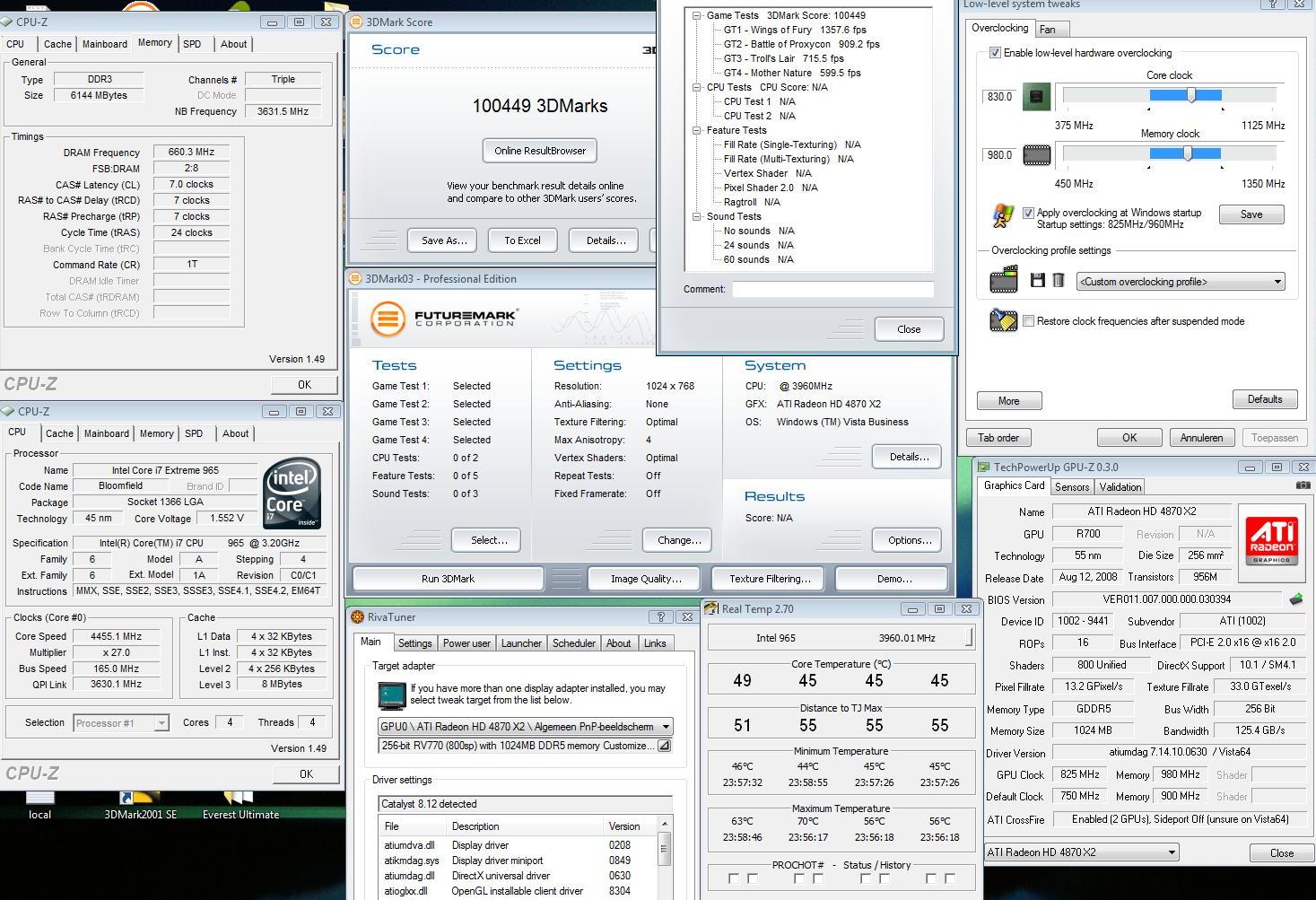Check the first PROCHOT# status box

(734, 878)
